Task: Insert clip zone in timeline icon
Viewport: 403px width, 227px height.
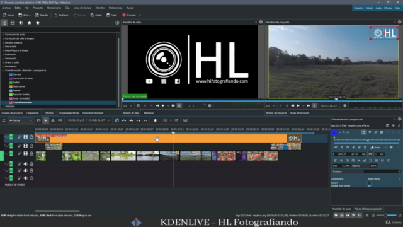Action: pos(124,120)
